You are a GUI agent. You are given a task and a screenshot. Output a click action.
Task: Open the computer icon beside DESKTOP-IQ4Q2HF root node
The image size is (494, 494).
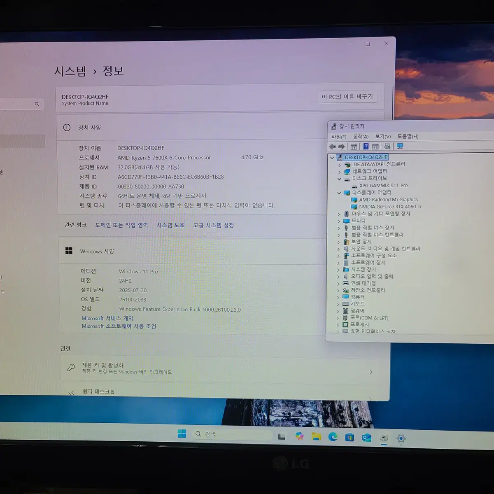[x=340, y=157]
